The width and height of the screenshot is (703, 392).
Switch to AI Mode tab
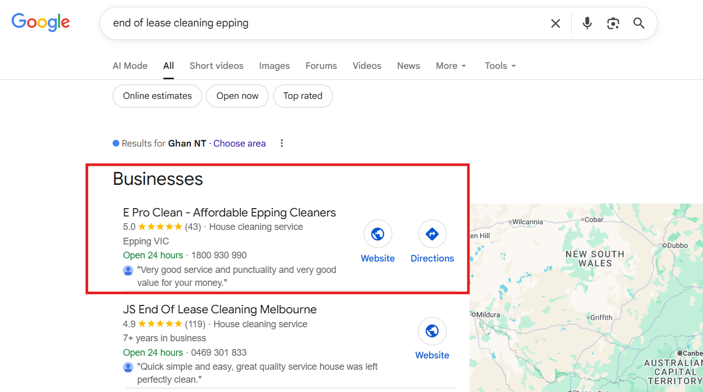[x=130, y=66]
